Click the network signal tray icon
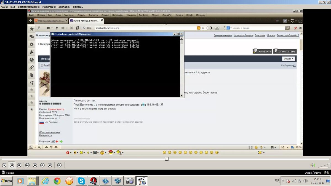 click(293, 181)
